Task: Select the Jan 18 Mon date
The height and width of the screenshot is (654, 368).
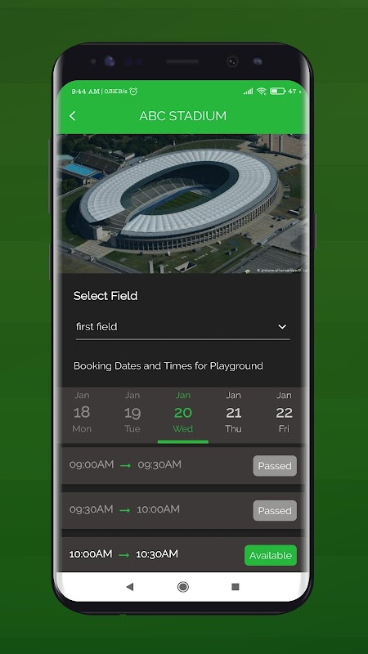Action: coord(82,412)
